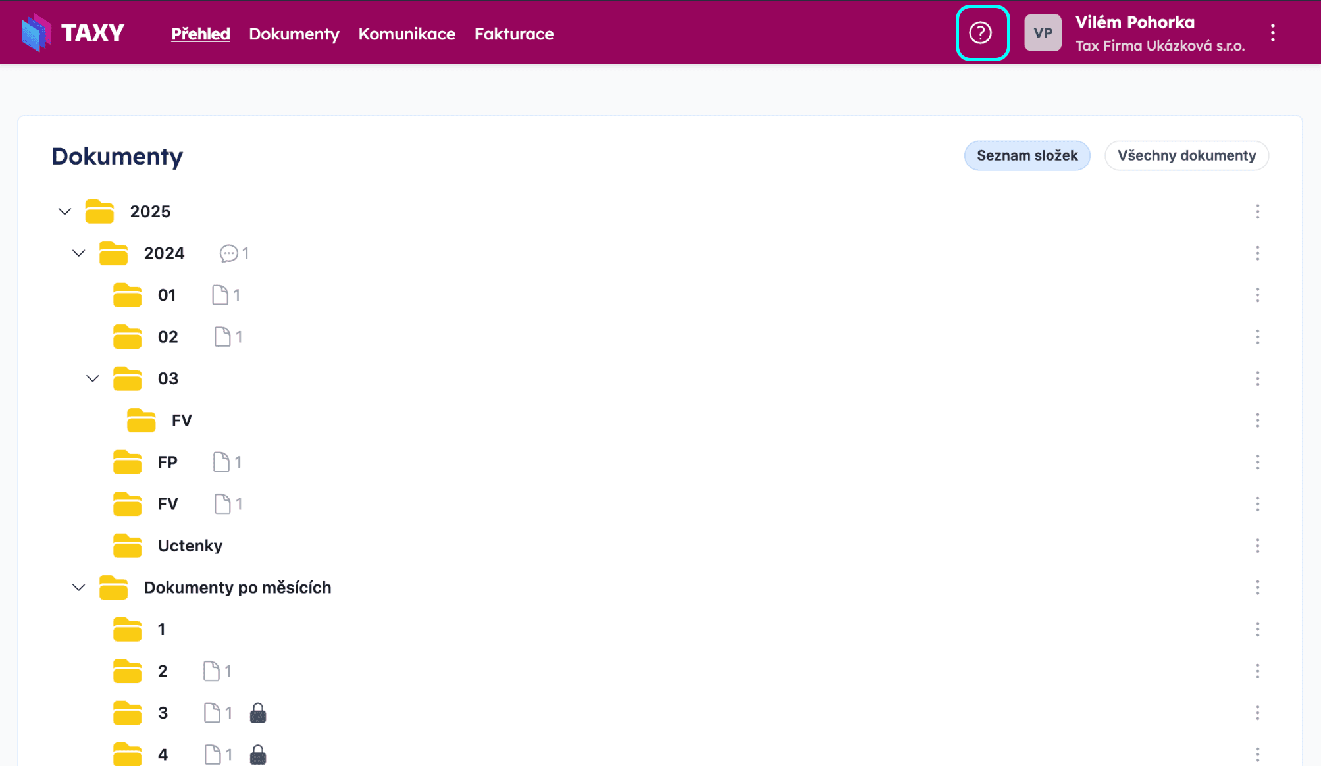Collapse the Dokumenty po měsících folder
The height and width of the screenshot is (766, 1321).
tap(79, 587)
